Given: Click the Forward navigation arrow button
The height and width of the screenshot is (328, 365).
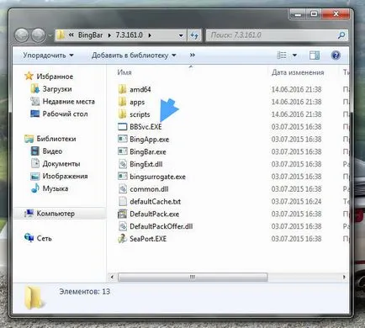Looking at the screenshot, I should pyautogui.click(x=38, y=35).
